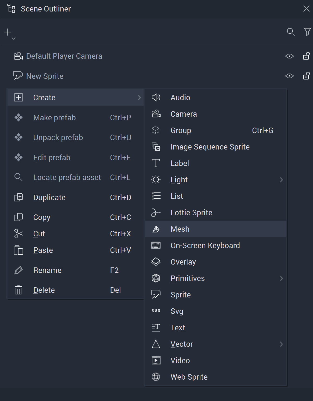The width and height of the screenshot is (313, 401).
Task: Select New Sprite in the outliner
Action: point(45,76)
